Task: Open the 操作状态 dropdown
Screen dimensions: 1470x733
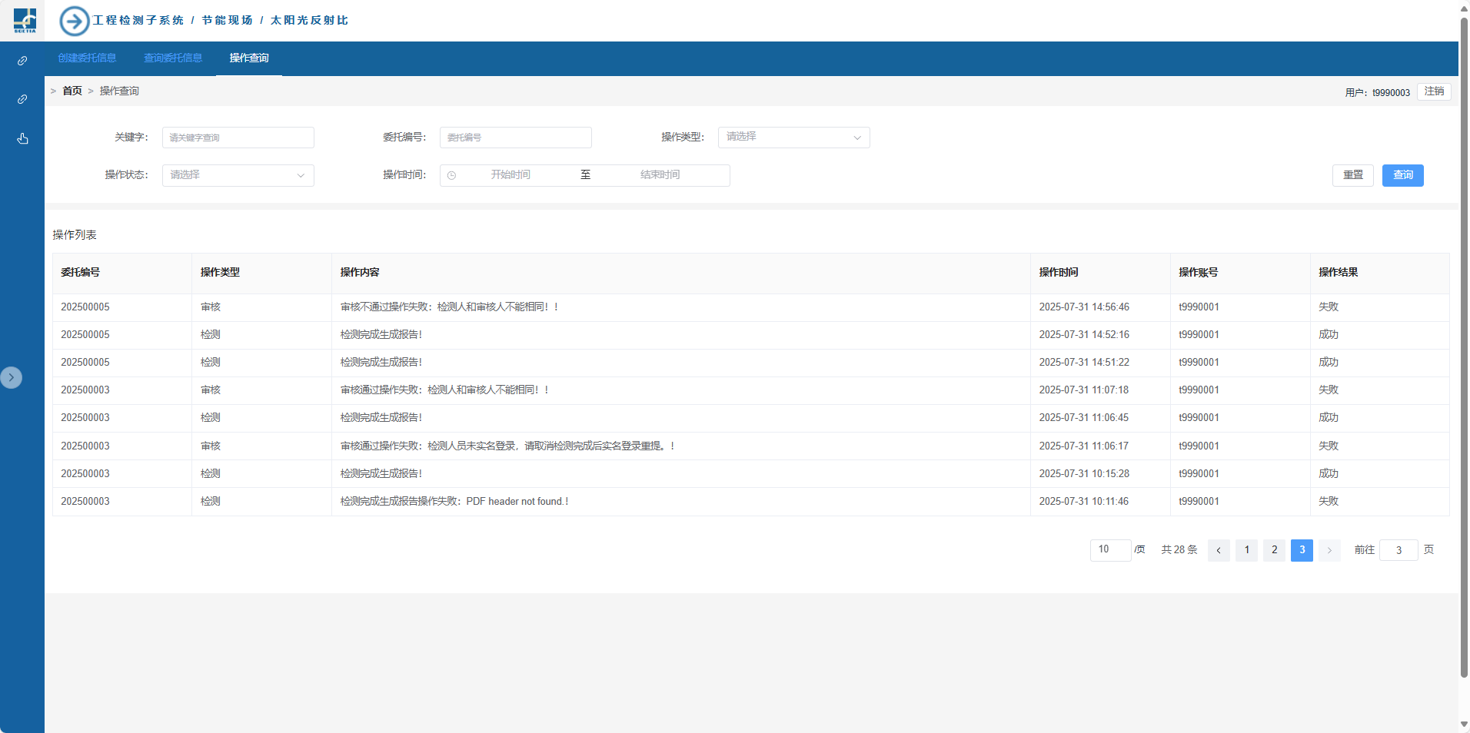Action: point(238,176)
